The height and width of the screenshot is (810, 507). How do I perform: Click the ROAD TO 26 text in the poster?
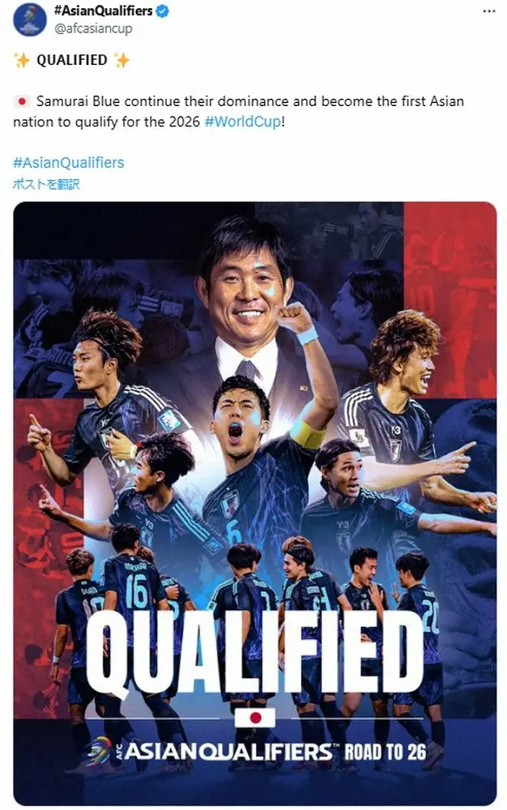tap(386, 752)
